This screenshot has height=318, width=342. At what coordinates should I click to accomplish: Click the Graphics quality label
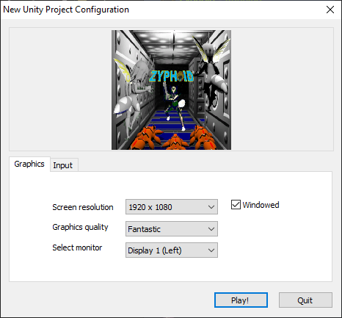coord(80,227)
